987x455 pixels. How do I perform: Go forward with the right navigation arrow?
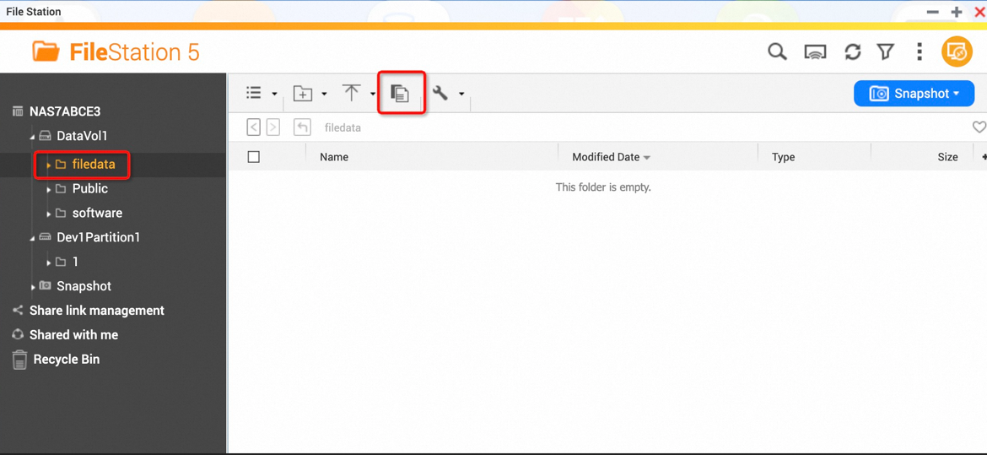(272, 127)
